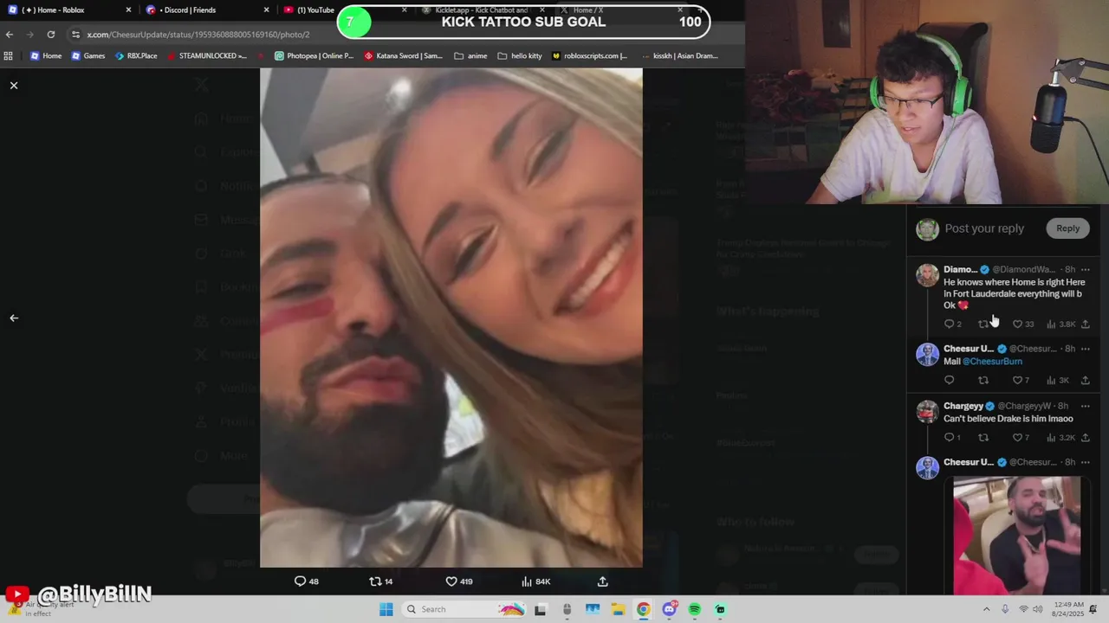Open Diamond's reply more options menu
This screenshot has width=1109, height=623.
1086,270
